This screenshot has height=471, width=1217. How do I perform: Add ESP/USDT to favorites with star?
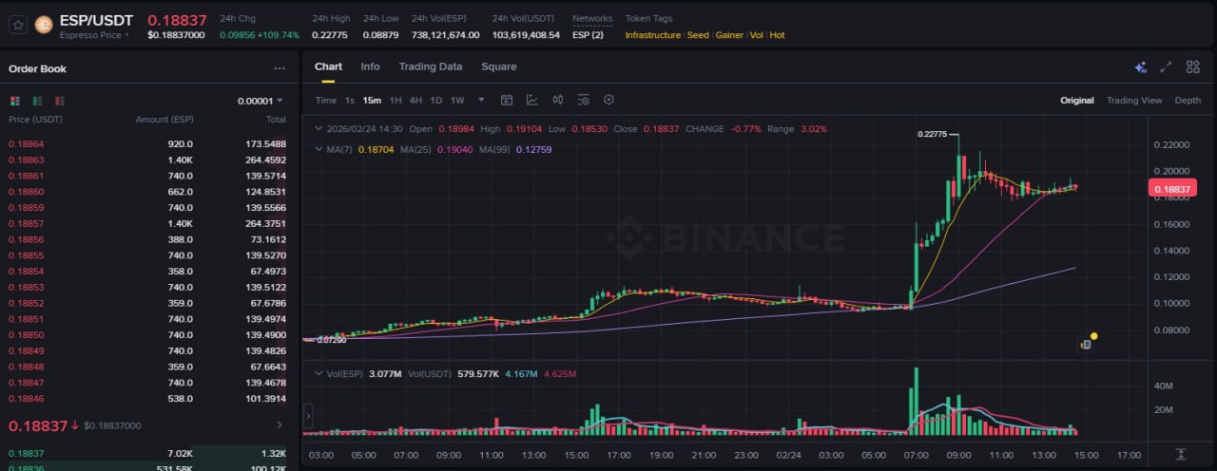tap(18, 26)
